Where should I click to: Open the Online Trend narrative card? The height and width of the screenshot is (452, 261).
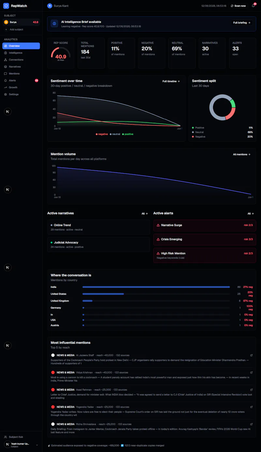click(x=99, y=227)
